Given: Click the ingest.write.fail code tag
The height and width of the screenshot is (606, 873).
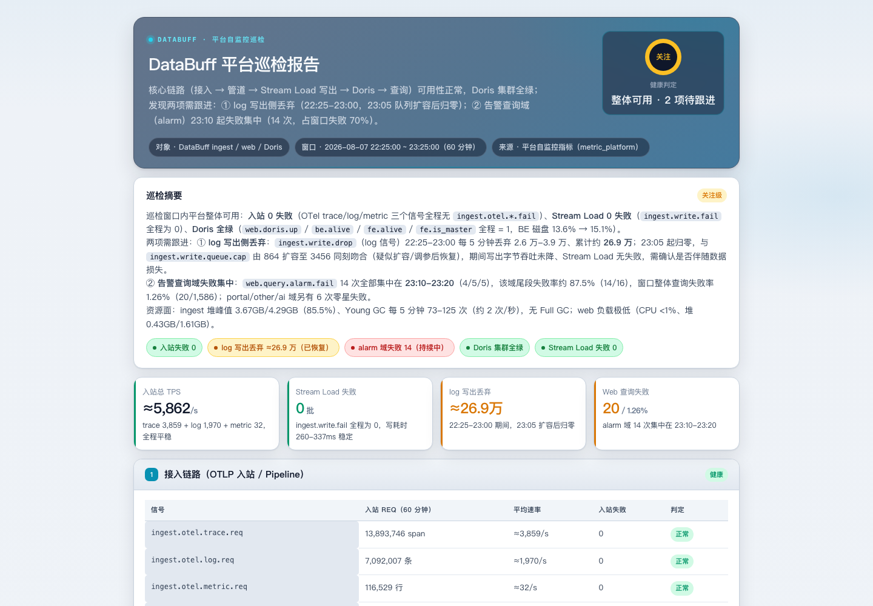Looking at the screenshot, I should [681, 216].
